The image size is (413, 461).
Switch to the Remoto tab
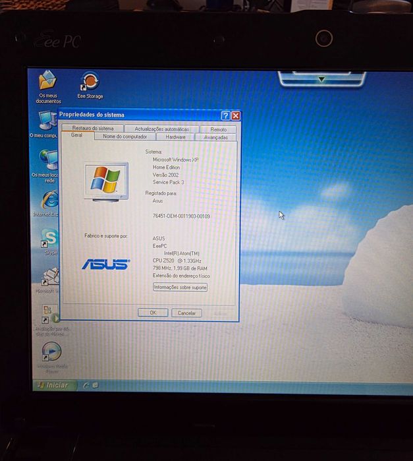pos(218,129)
